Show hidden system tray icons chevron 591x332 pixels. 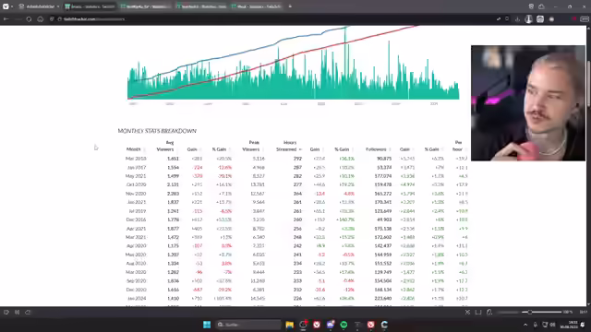tap(525, 325)
